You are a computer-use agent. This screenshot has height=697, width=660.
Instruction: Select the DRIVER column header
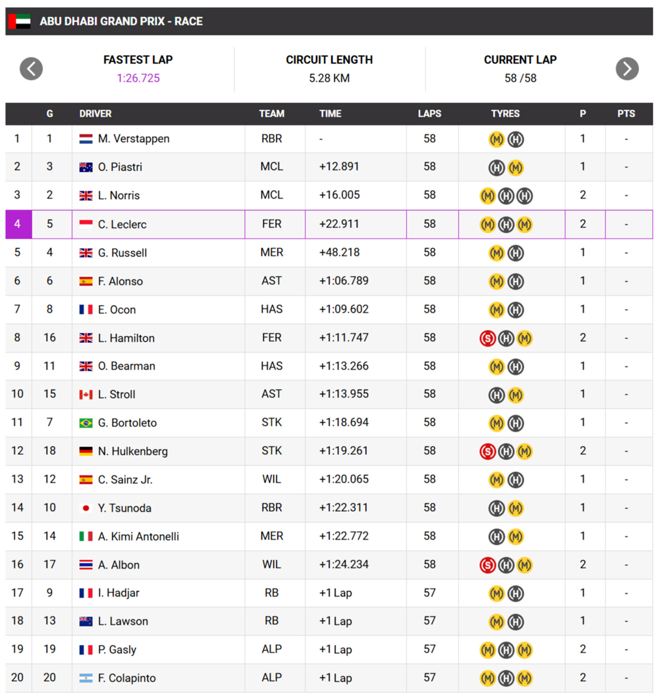95,114
